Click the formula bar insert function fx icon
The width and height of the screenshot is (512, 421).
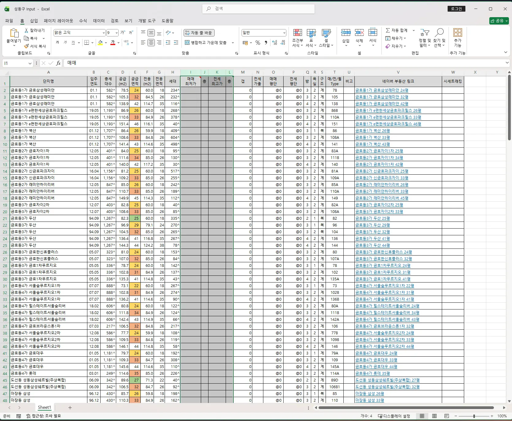click(x=58, y=63)
